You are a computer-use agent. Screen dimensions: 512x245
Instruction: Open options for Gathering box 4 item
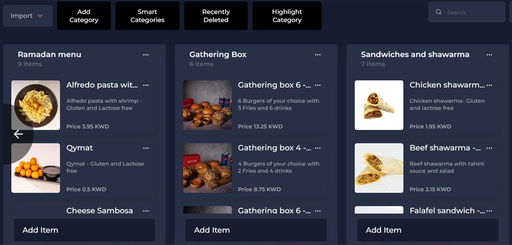point(317,148)
